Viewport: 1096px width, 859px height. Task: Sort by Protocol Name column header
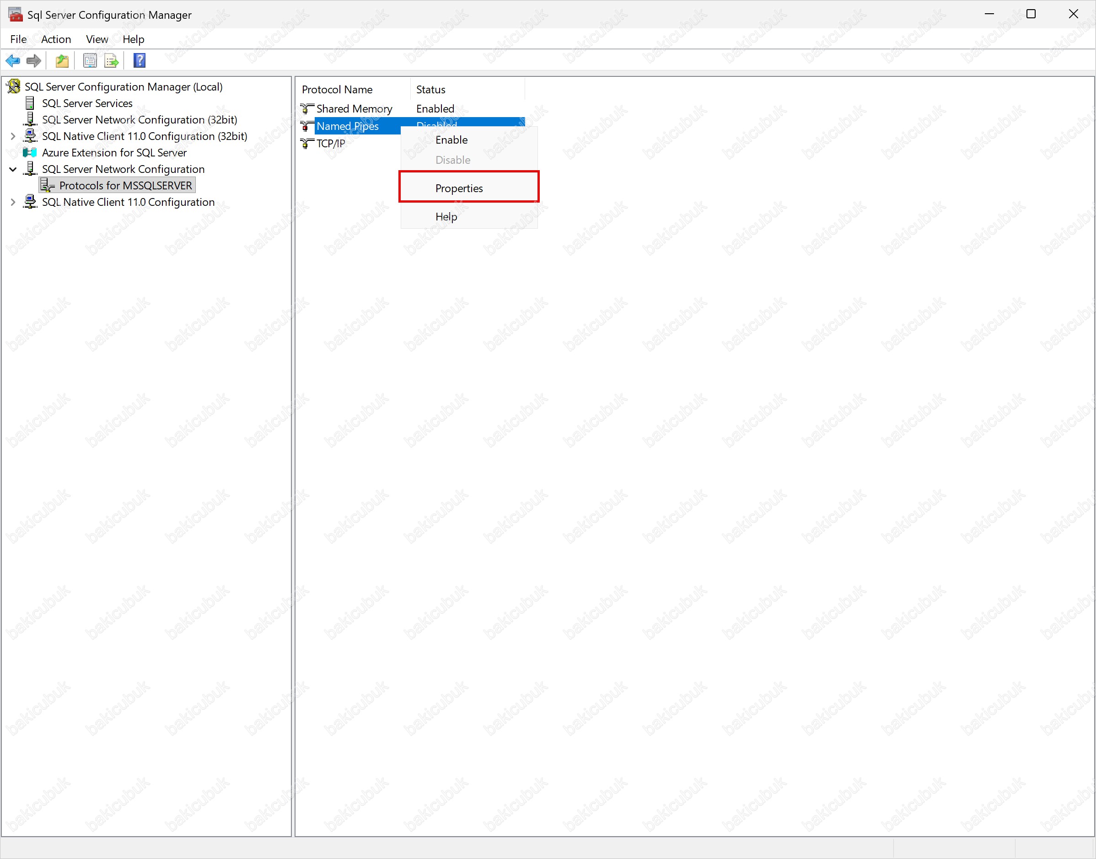coord(337,90)
